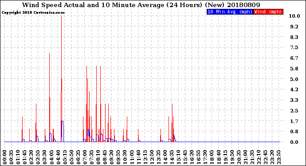Click the 9.2 y-axis label
The height and width of the screenshot is (166, 306).
tap(294, 27)
